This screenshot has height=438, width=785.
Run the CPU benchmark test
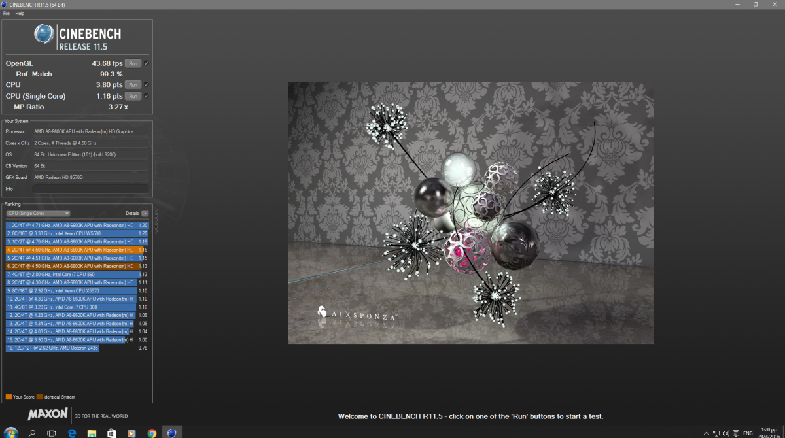[x=133, y=85]
